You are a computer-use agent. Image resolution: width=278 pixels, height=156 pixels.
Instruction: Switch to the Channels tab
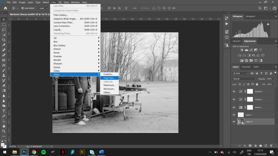pyautogui.click(x=246, y=67)
